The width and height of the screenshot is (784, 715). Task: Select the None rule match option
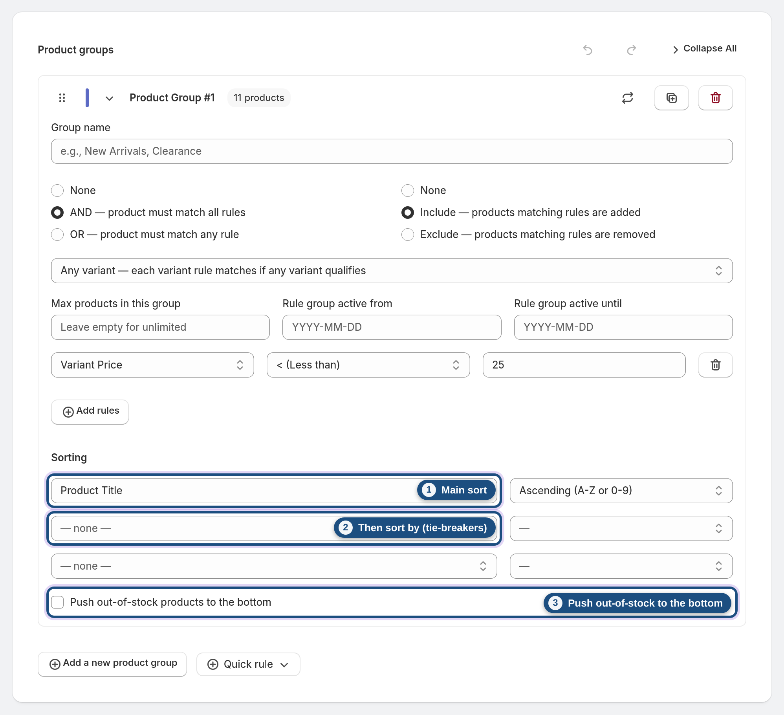click(x=57, y=191)
